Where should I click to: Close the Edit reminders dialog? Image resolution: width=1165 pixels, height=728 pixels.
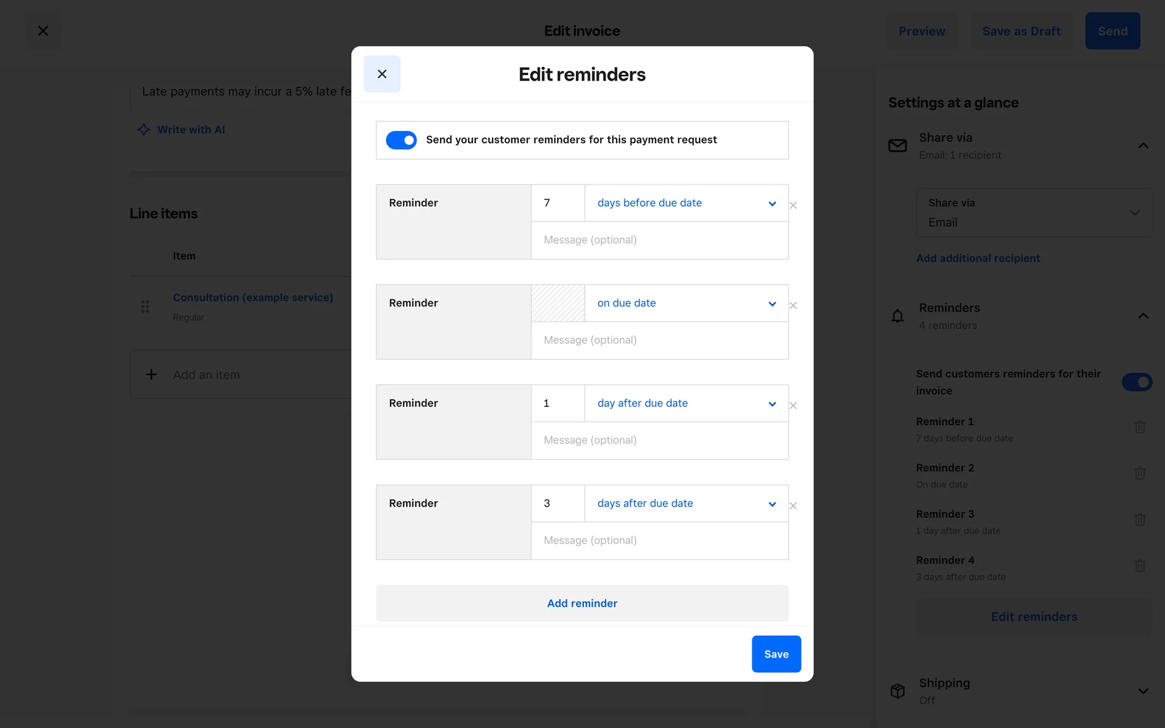(x=382, y=74)
